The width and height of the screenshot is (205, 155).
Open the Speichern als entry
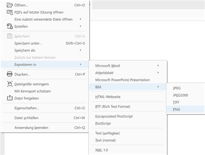coord(45,50)
